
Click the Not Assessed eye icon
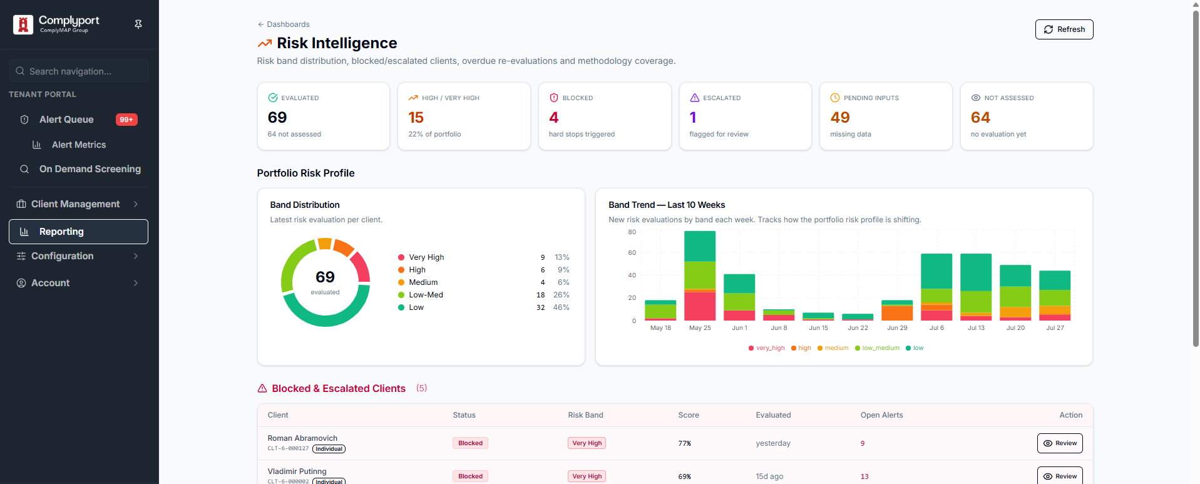tap(976, 98)
